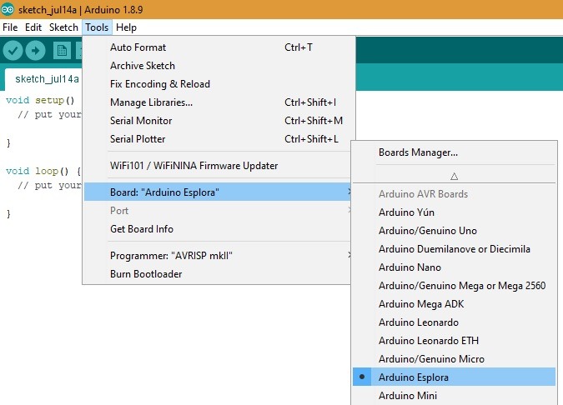The height and width of the screenshot is (405, 563).
Task: Click the Upload arrow toolbar icon
Action: click(35, 51)
